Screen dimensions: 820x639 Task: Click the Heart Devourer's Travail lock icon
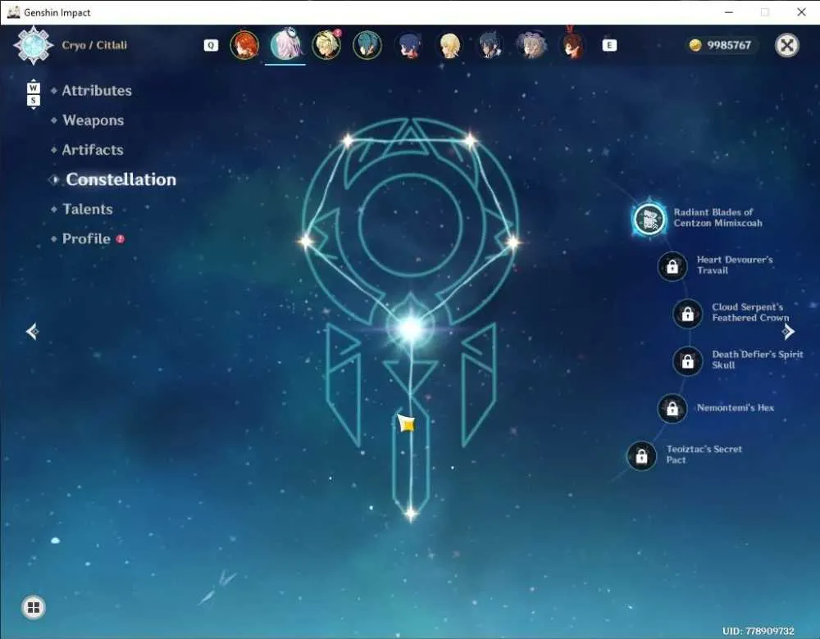click(x=672, y=266)
